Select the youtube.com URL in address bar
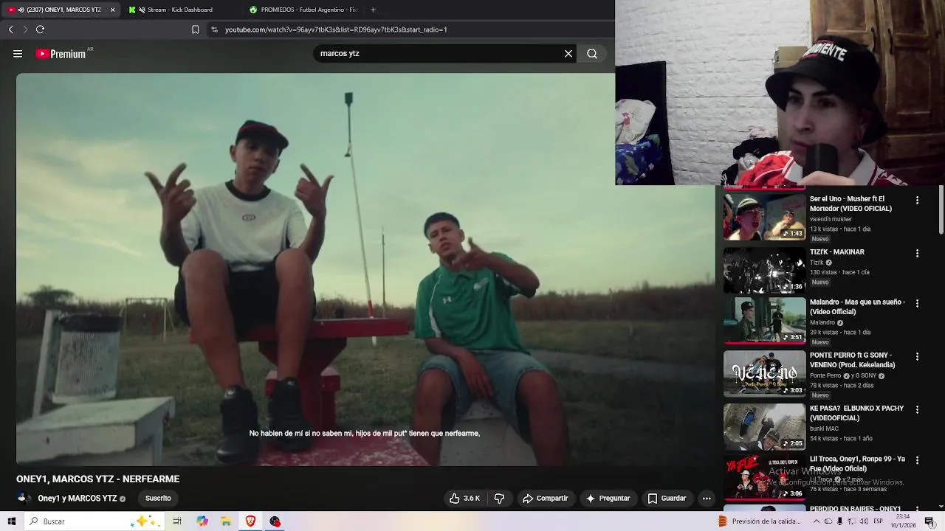 336,29
